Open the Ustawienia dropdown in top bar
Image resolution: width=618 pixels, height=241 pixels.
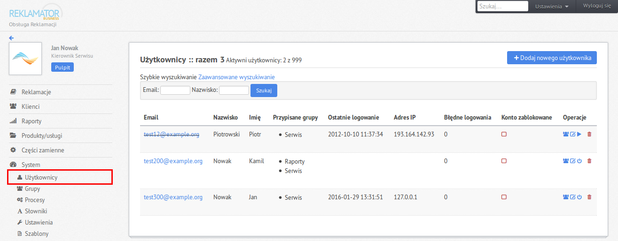point(552,7)
